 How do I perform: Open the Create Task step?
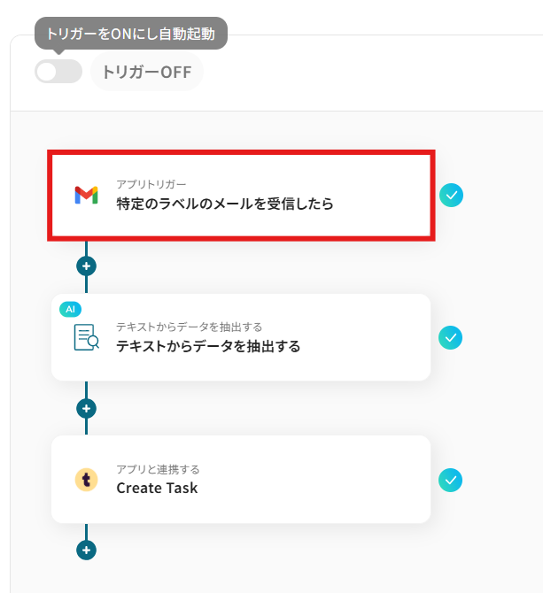[x=241, y=480]
